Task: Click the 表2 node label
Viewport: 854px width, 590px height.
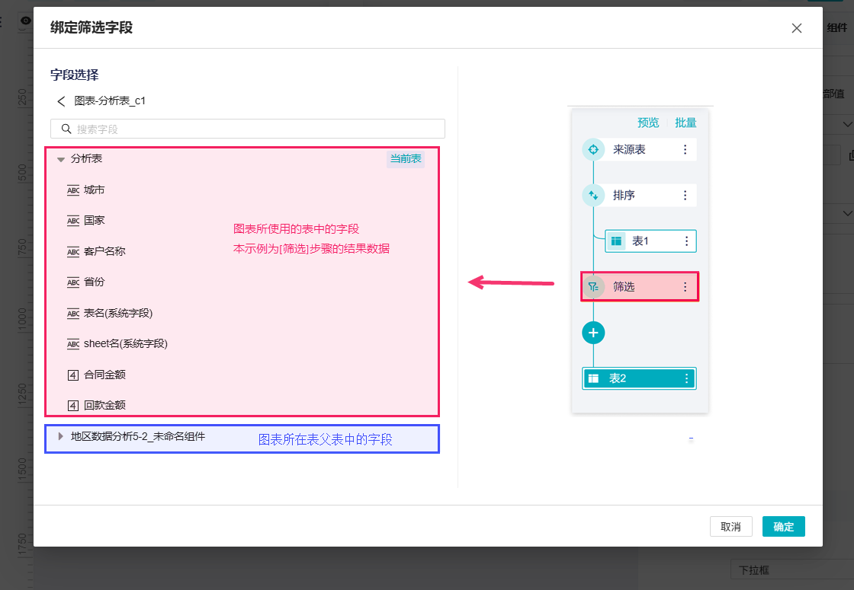Action: (x=618, y=378)
